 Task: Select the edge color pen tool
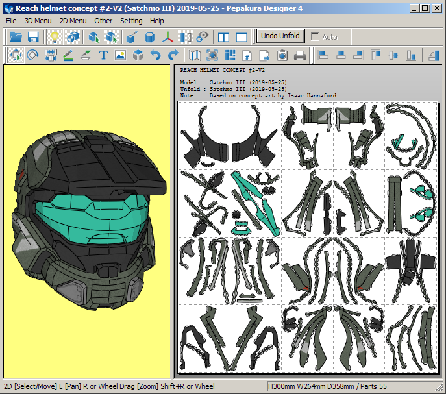coord(86,55)
